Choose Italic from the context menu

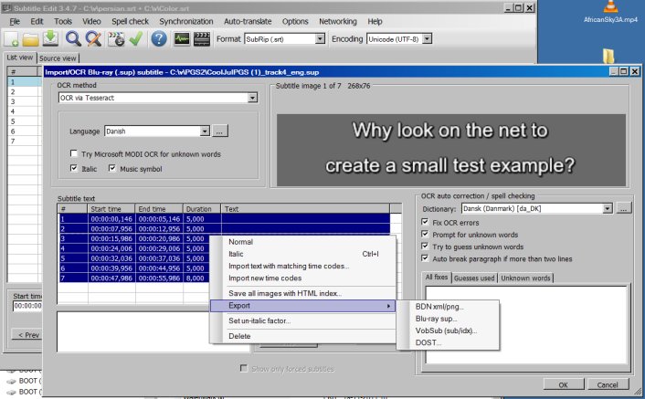(302, 254)
